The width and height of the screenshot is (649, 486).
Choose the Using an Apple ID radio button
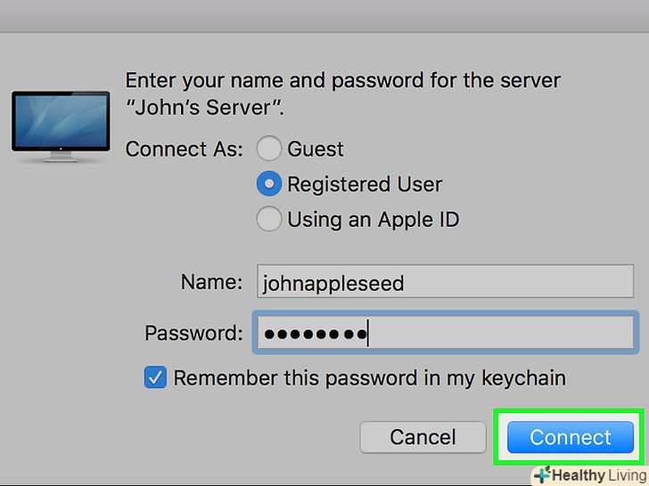(270, 219)
